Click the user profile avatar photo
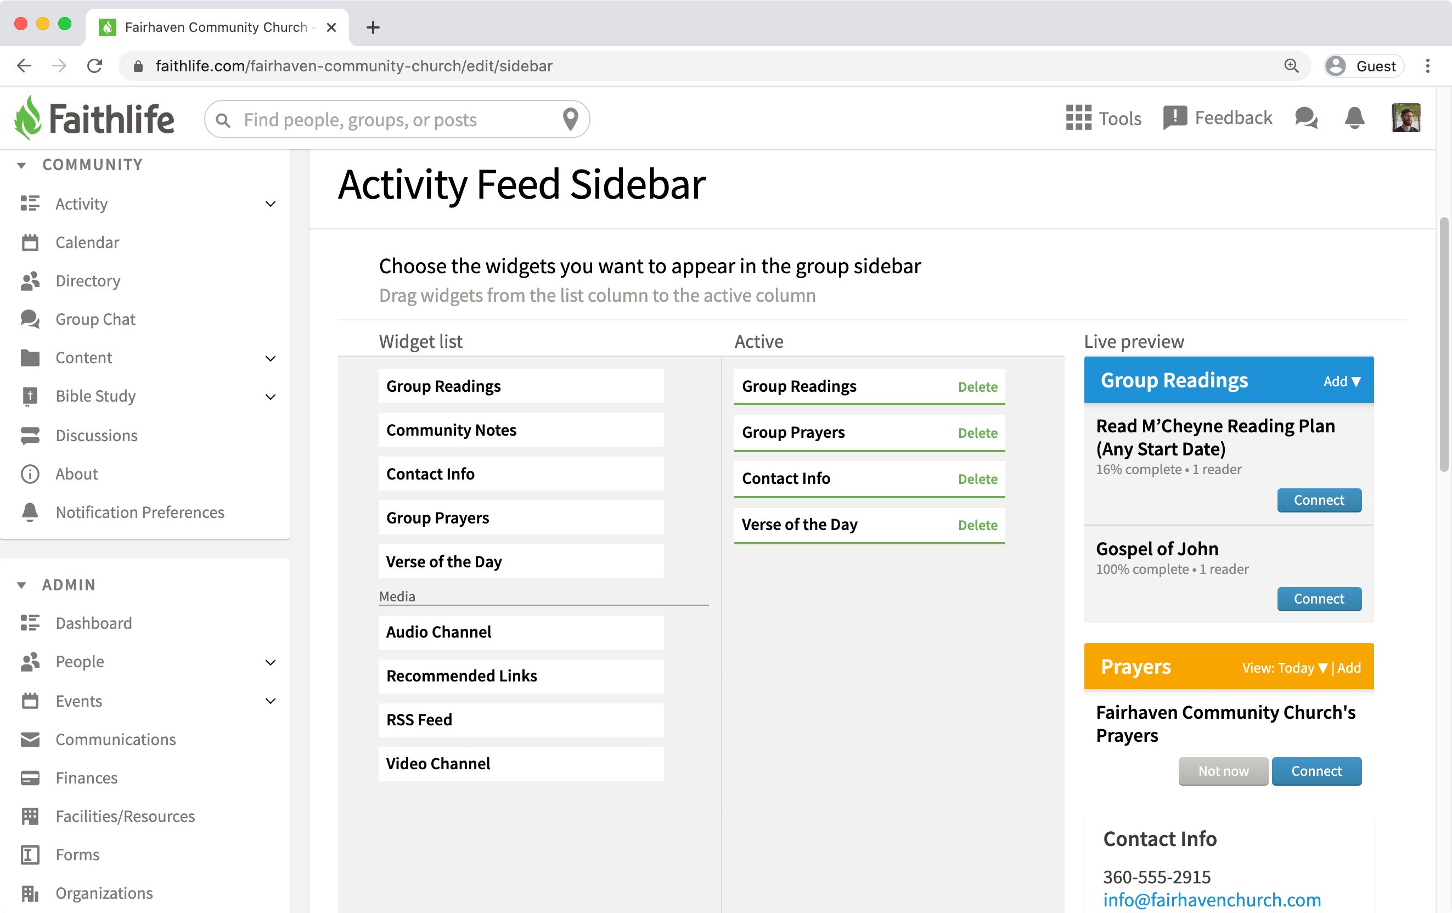The height and width of the screenshot is (913, 1452). [1405, 118]
